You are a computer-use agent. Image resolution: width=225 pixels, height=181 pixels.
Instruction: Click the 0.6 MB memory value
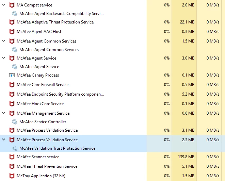(x=188, y=113)
